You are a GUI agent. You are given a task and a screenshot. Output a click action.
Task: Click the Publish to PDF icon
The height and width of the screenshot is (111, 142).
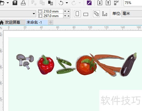[x=116, y=3]
